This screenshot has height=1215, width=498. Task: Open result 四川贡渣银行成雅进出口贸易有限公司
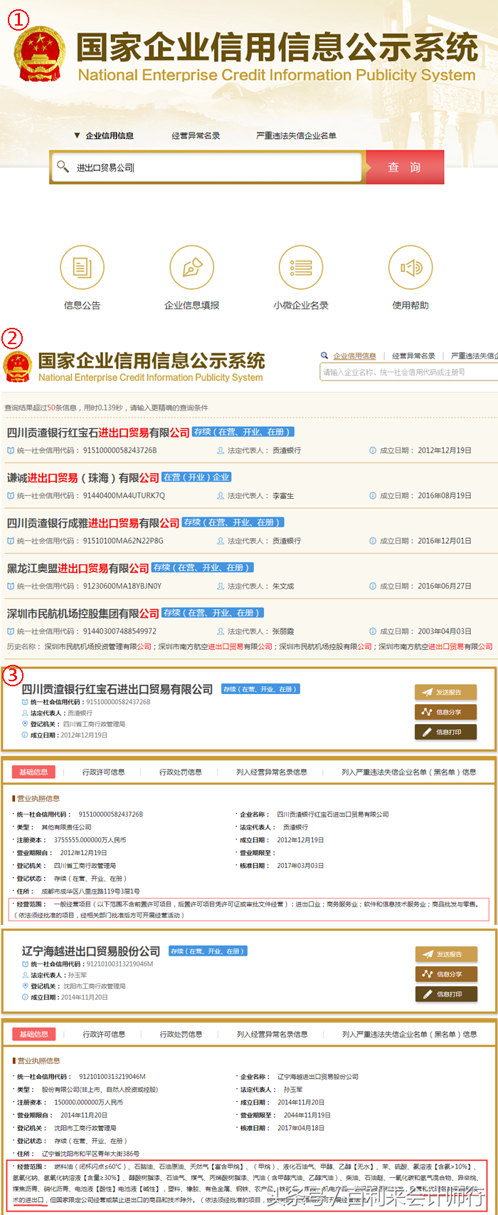click(x=93, y=523)
